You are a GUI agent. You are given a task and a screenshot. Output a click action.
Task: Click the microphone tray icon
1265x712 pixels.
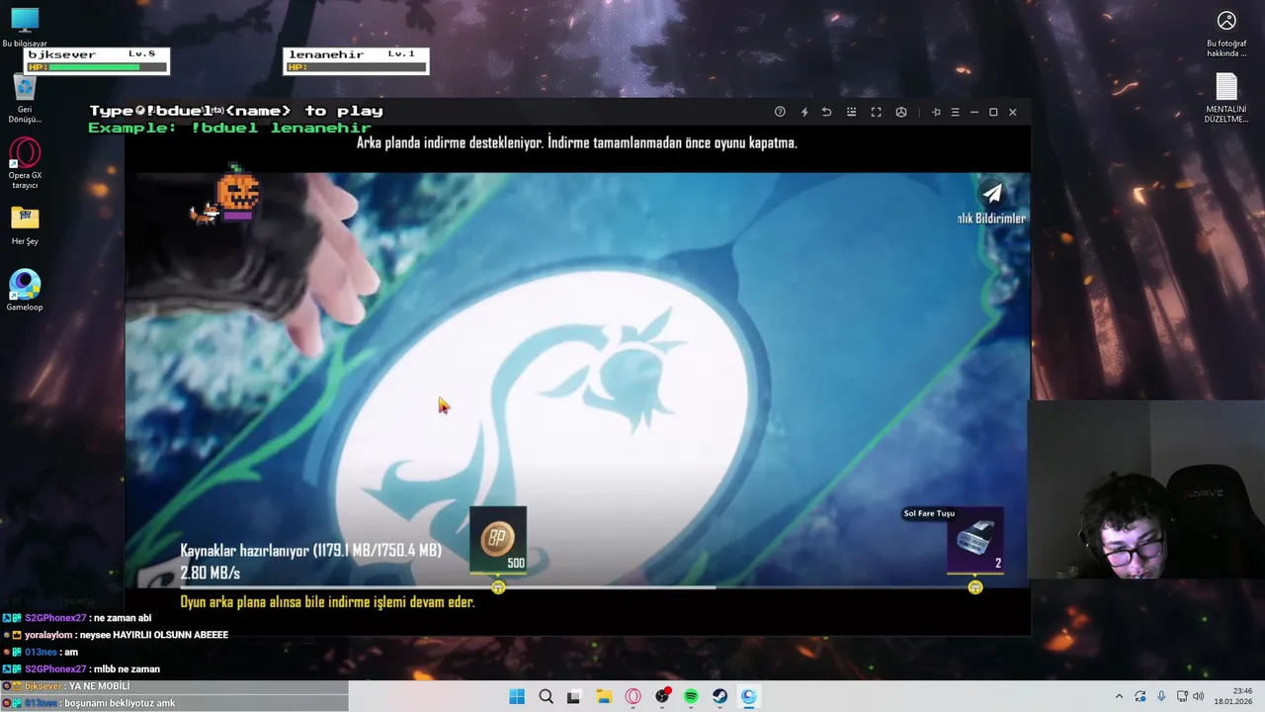(1161, 696)
